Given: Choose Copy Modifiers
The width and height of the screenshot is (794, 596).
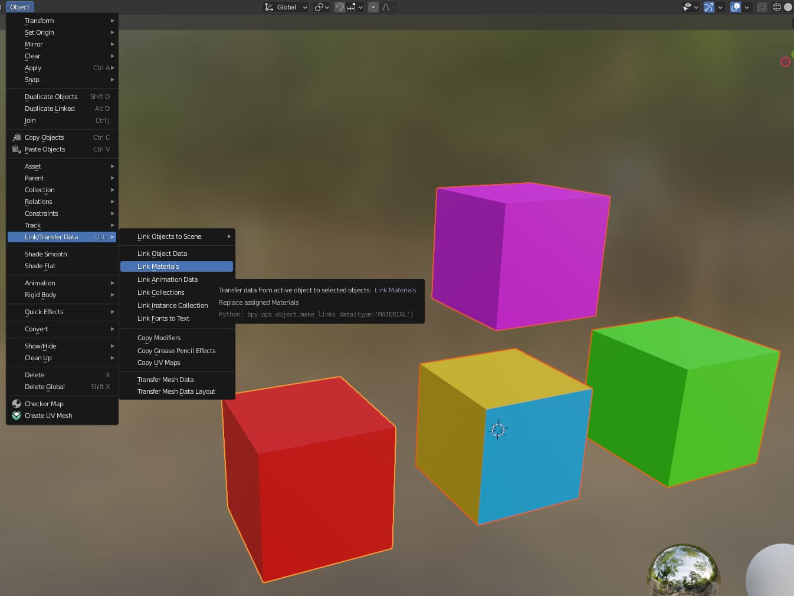Looking at the screenshot, I should tap(177, 338).
